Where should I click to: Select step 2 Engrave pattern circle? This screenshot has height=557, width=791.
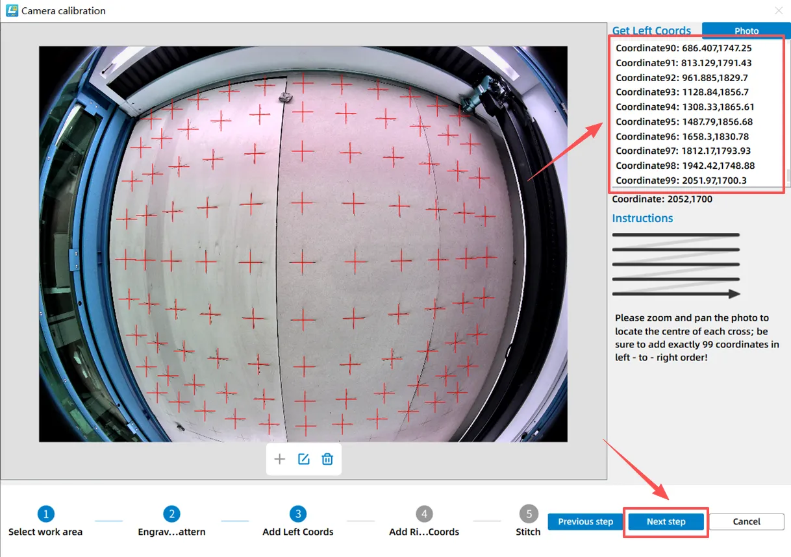(171, 515)
